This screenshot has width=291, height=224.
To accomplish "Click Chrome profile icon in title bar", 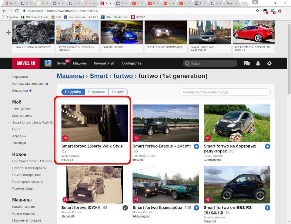I will (x=255, y=2).
